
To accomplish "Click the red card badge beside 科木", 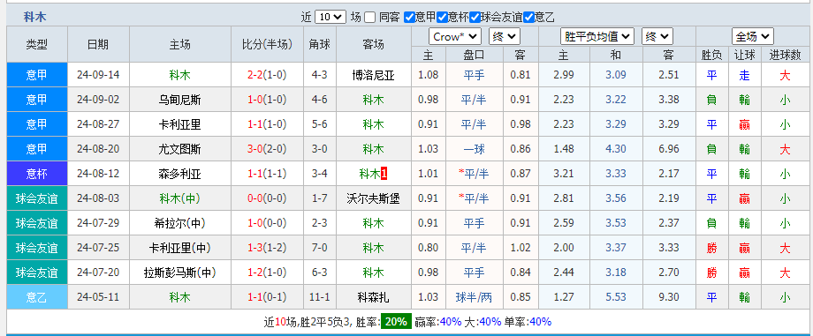I will [x=384, y=174].
